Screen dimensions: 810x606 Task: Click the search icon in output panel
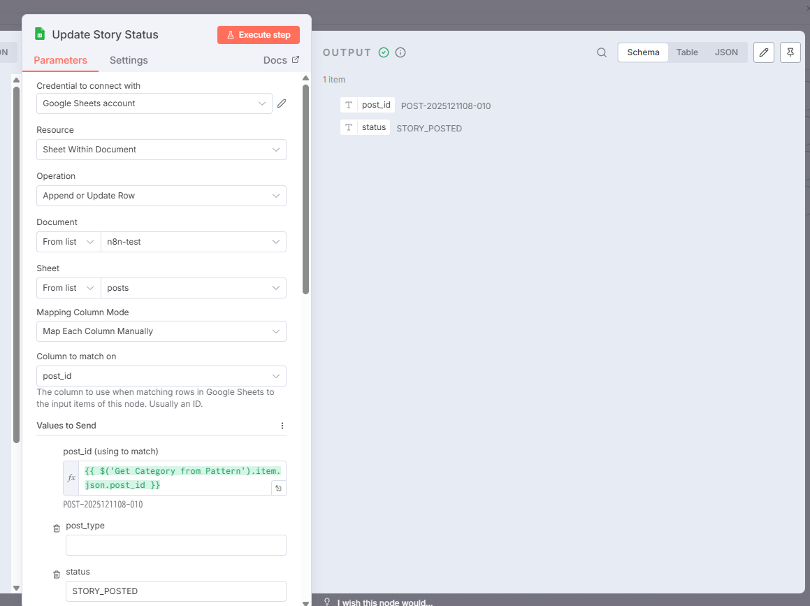tap(601, 52)
